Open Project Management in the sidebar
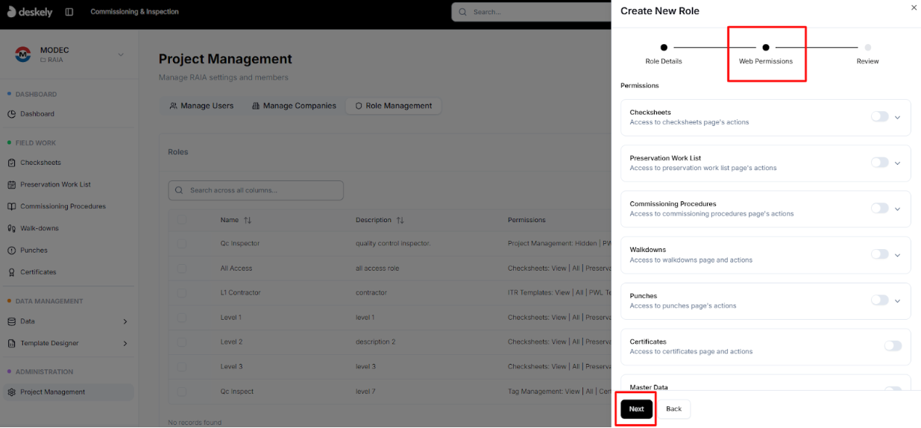 click(x=69, y=392)
